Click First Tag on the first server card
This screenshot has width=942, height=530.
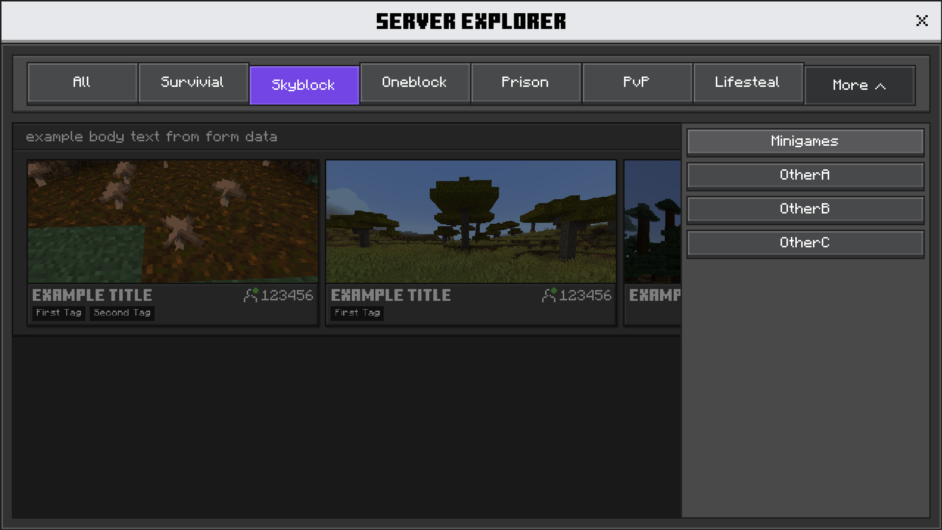point(59,313)
